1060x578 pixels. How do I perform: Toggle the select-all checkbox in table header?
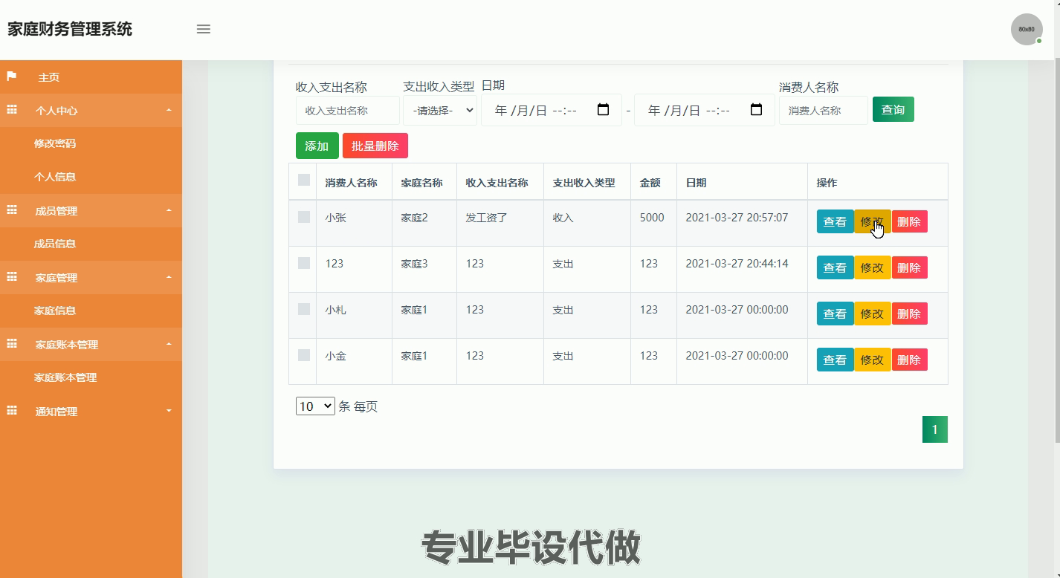(304, 180)
